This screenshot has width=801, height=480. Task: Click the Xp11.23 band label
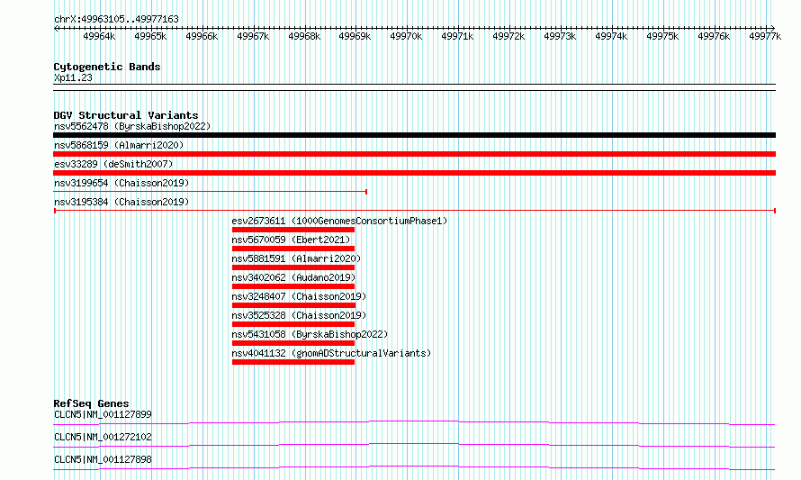(73, 77)
